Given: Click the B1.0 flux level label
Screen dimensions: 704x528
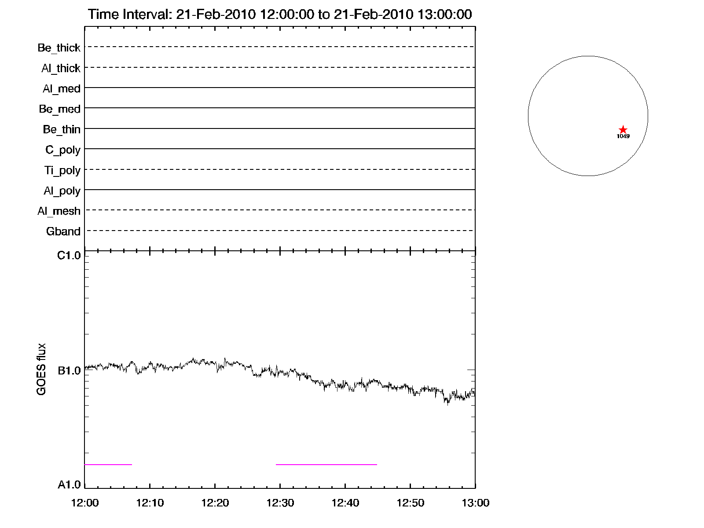Looking at the screenshot, I should [69, 371].
